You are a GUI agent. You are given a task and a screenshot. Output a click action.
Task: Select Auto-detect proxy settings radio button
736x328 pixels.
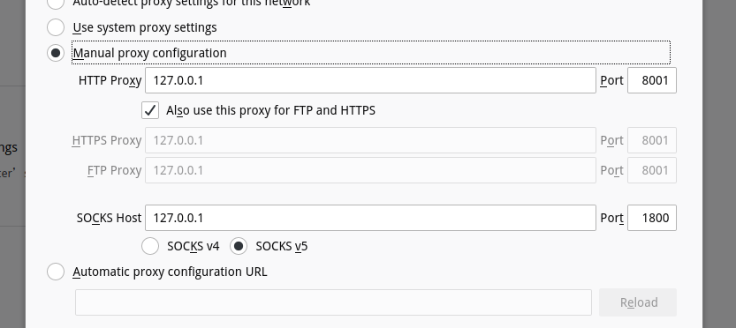tap(56, 3)
